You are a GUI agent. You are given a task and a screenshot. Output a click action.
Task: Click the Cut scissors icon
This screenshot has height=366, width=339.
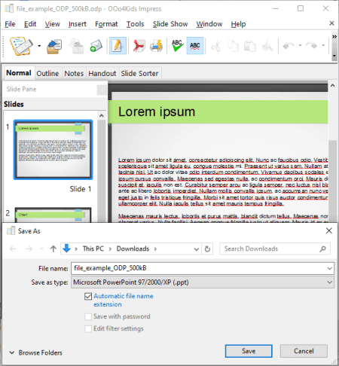216,46
